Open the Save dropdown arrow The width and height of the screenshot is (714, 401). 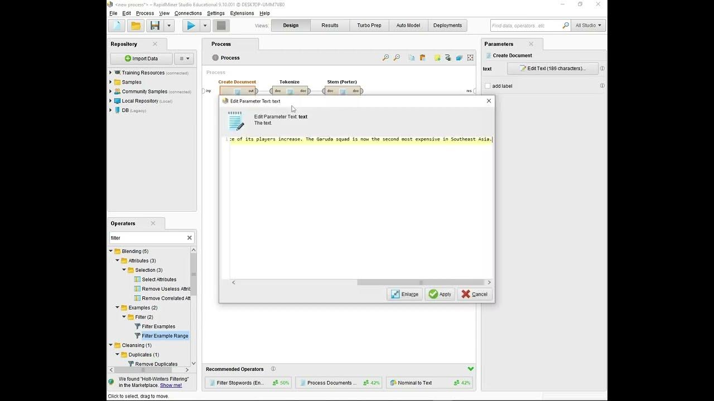[x=169, y=26]
